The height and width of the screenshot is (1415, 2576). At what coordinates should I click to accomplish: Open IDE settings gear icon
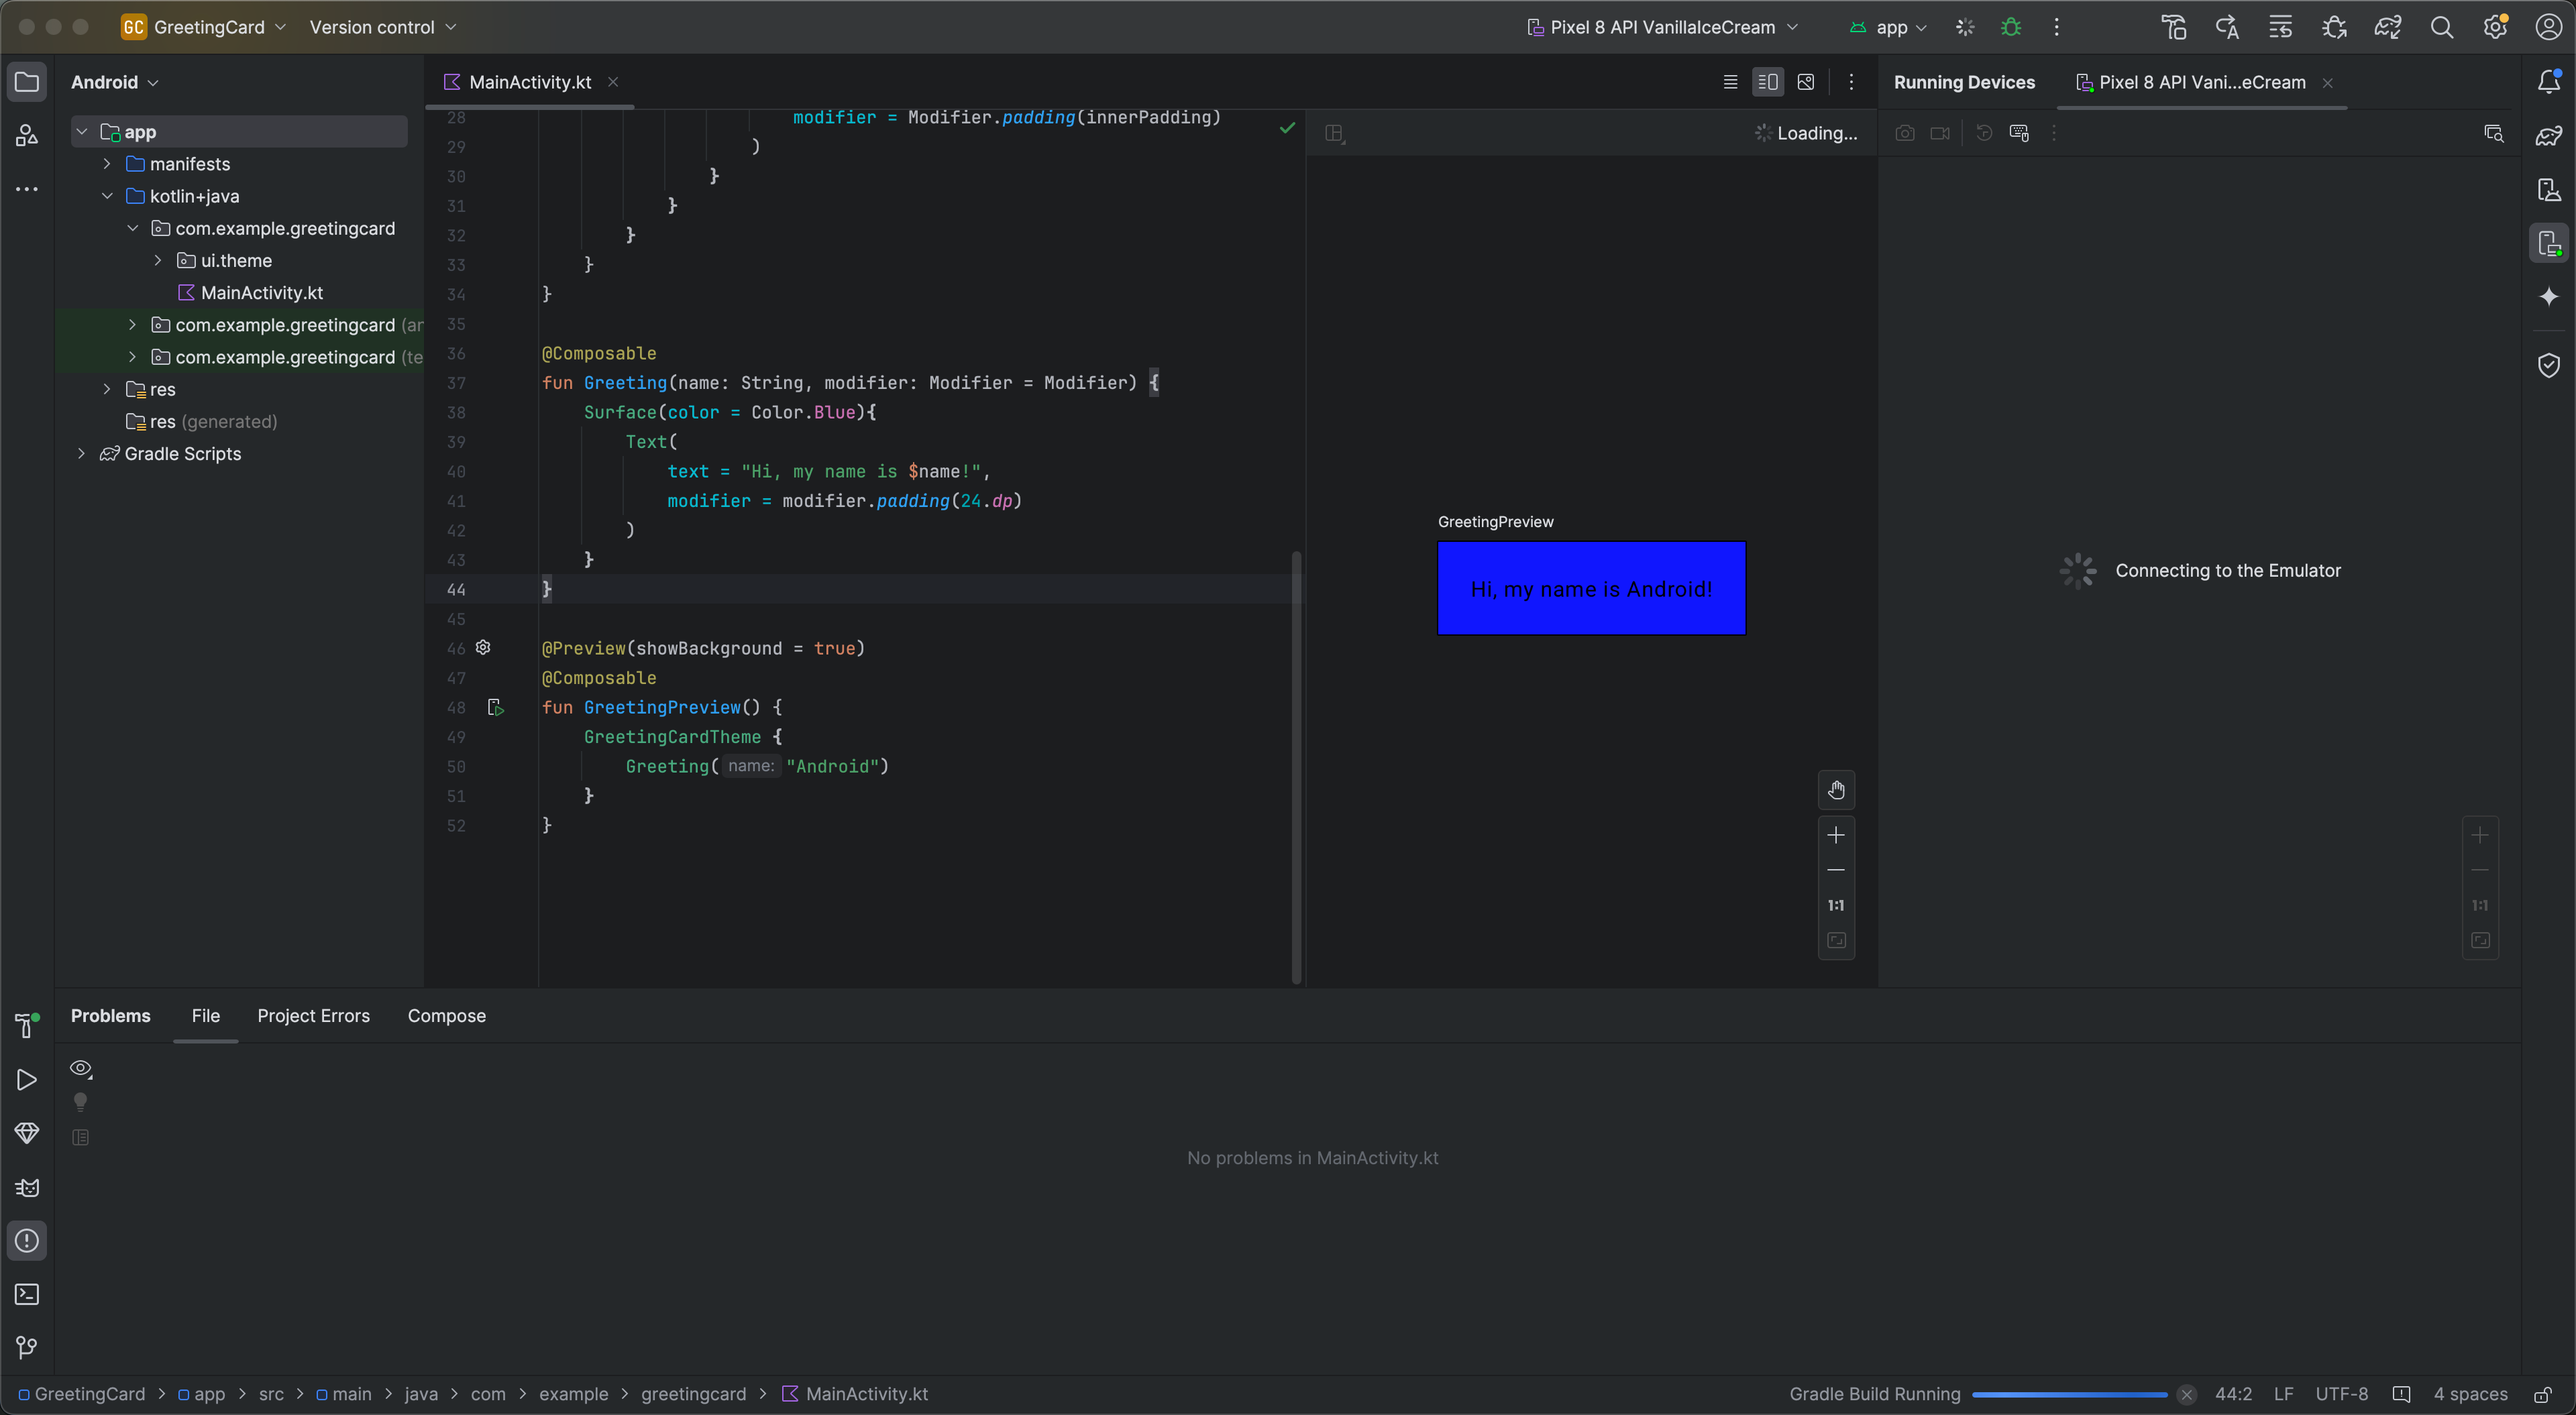click(2495, 27)
